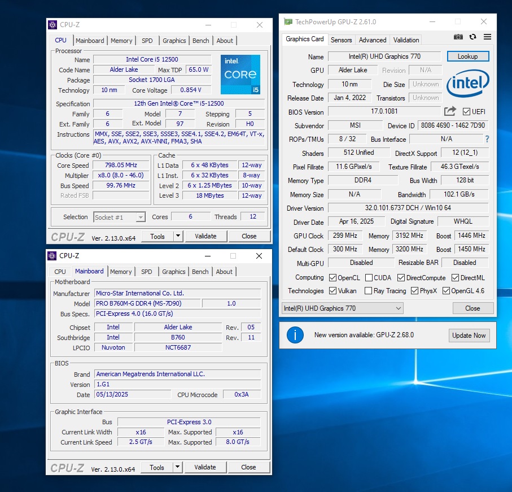This screenshot has height=492, width=512.
Task: Toggle the CUDA checkbox
Action: tap(369, 278)
